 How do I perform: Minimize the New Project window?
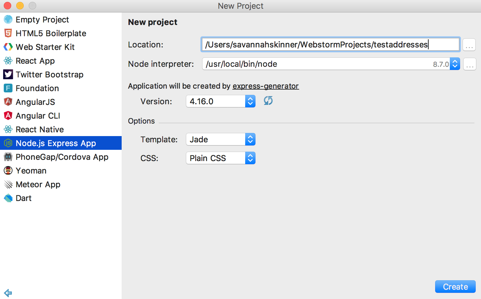click(x=20, y=6)
